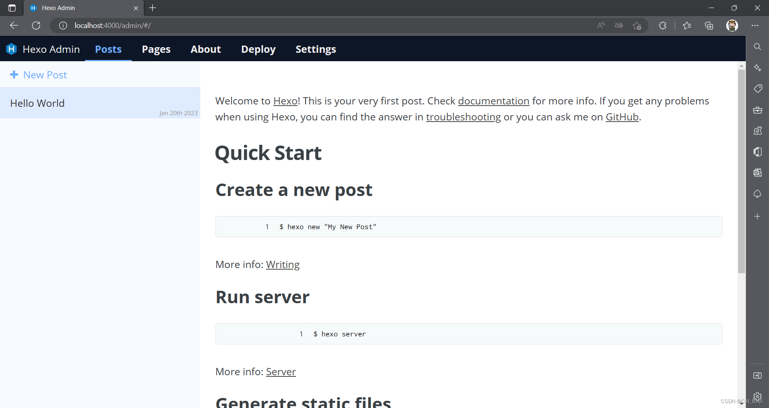Screen dimensions: 769x408
Task: Reload the page with the refresh icon
Action: [x=36, y=26]
